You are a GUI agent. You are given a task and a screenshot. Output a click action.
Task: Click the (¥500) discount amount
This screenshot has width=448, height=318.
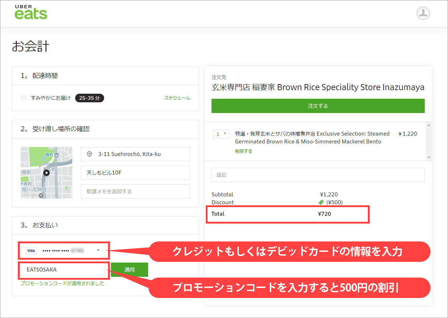click(334, 202)
